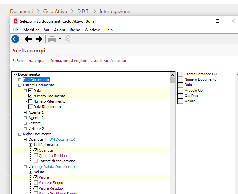The width and height of the screenshot is (238, 194).
Task: Open the Righe menu
Action: 75,30
